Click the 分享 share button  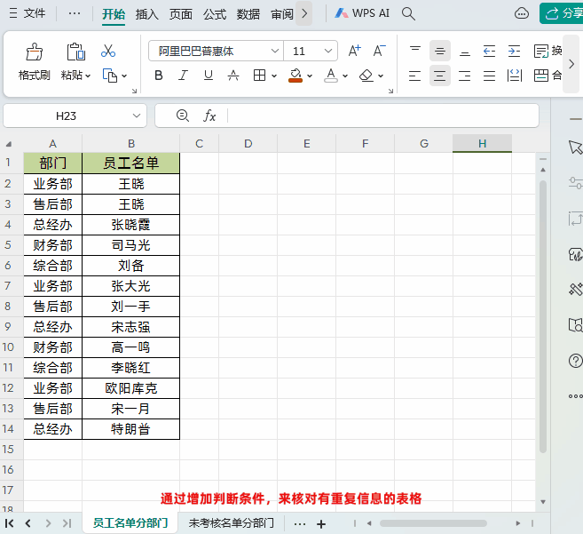click(563, 13)
